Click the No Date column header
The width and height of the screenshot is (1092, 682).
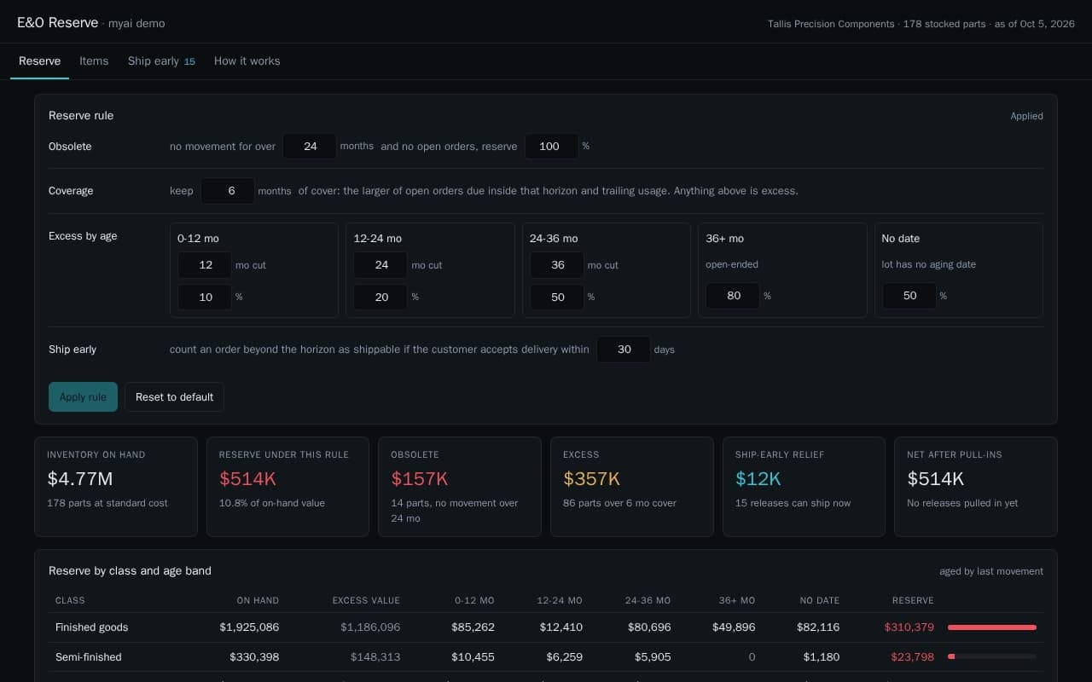point(820,601)
